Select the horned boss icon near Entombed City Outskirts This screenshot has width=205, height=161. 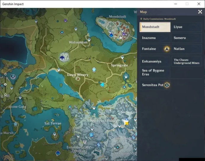(x=85, y=142)
